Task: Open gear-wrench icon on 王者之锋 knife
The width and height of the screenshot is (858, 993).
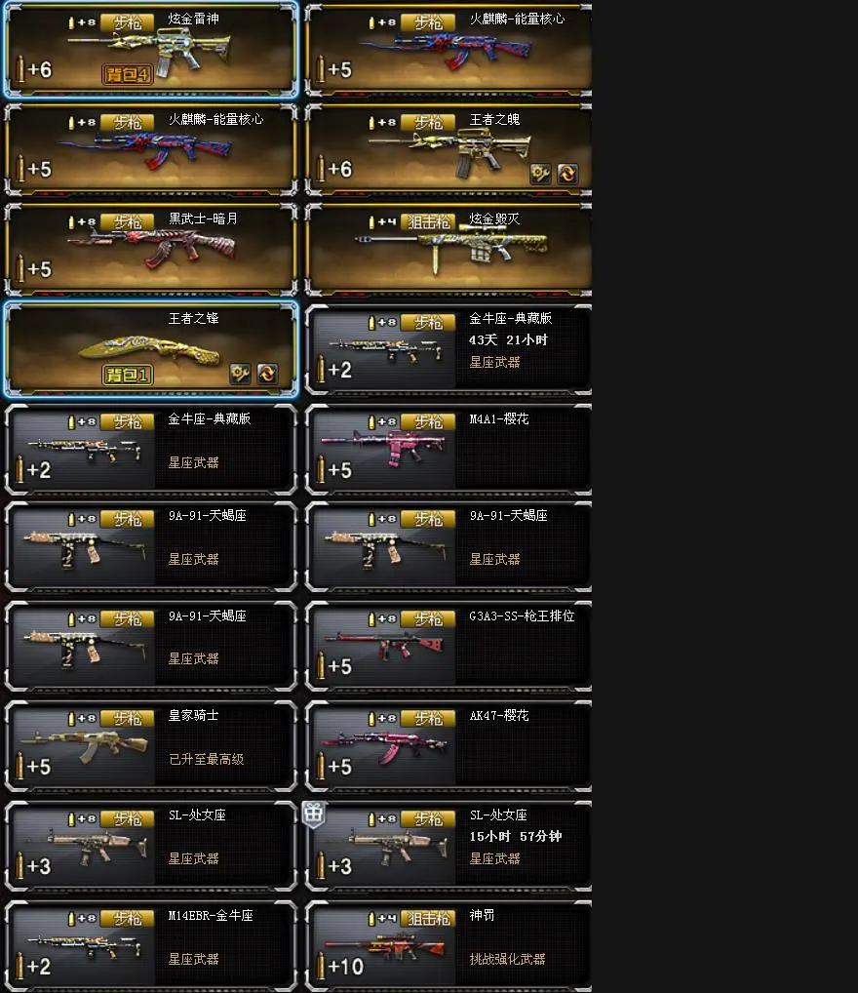Action: 240,374
